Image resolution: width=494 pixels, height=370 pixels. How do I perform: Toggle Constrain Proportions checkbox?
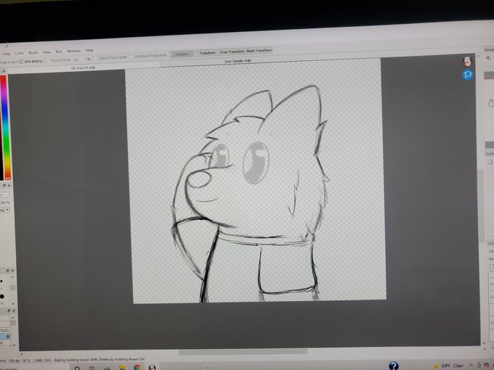click(x=131, y=57)
